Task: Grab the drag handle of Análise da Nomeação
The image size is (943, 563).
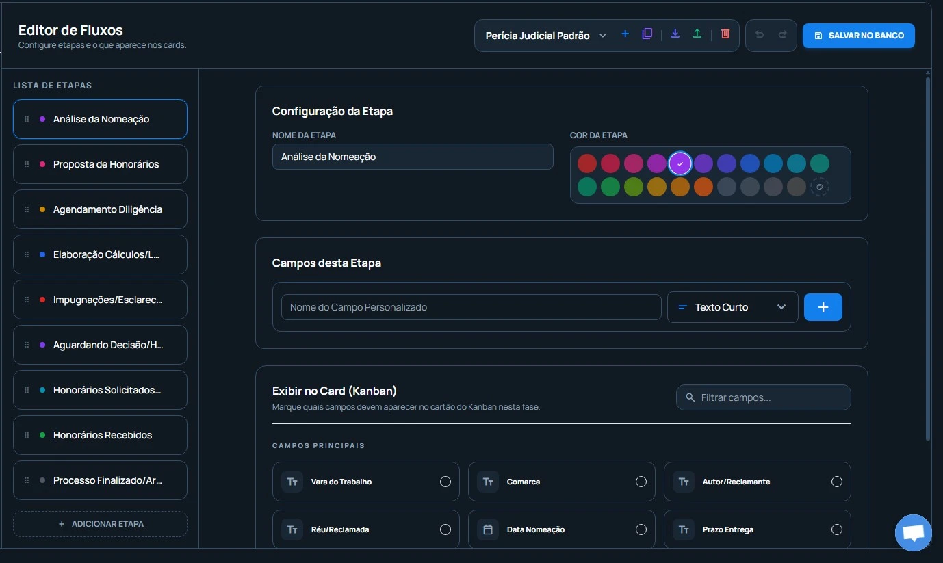Action: [27, 119]
